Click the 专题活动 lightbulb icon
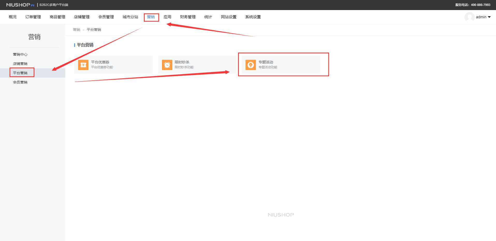Image resolution: width=496 pixels, height=241 pixels. [x=251, y=65]
